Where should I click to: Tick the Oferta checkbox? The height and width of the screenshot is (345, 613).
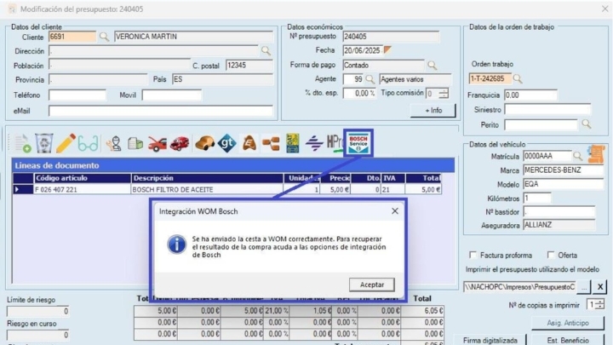pyautogui.click(x=551, y=255)
